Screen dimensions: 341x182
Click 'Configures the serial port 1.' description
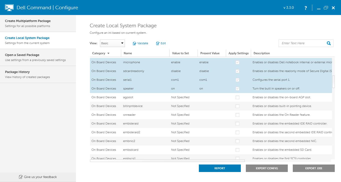coord(271,80)
